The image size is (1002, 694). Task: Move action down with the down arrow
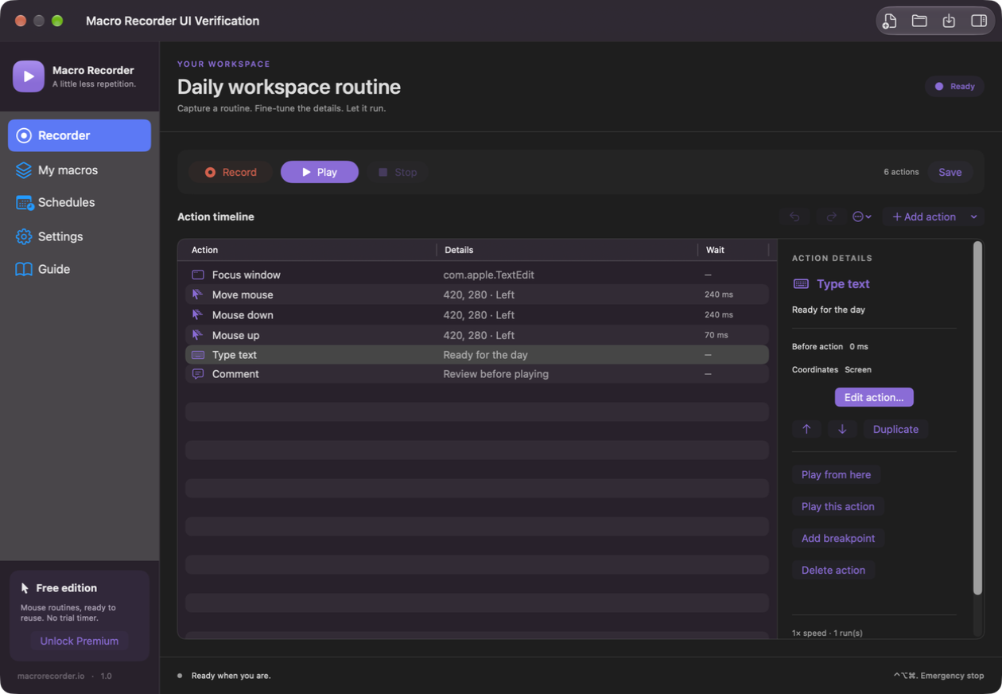coord(842,429)
